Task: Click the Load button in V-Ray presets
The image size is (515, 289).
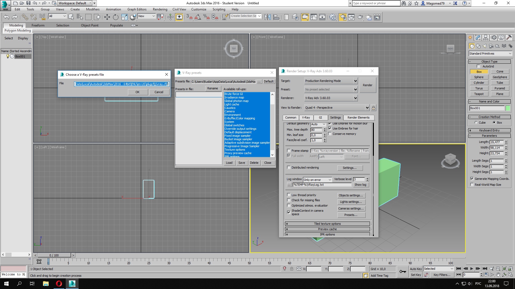Action: pos(229,163)
